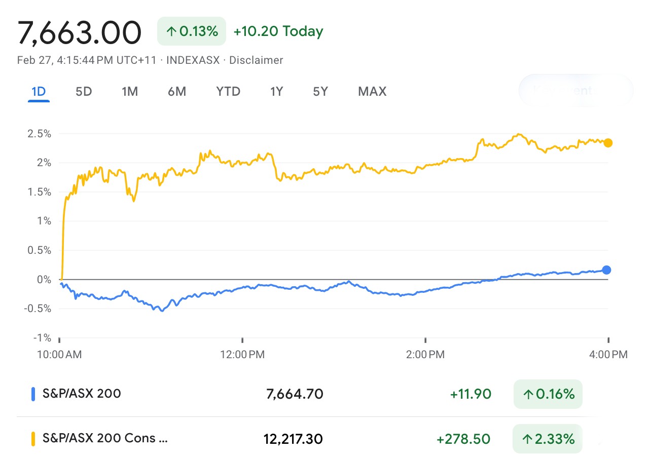View the 1Y chart range
Screen dimensions: 651x458
[276, 92]
